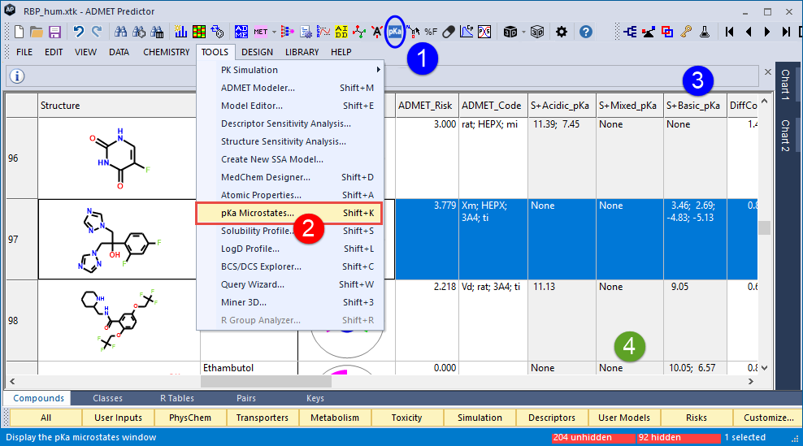Open the LIBRARY menu

[302, 52]
